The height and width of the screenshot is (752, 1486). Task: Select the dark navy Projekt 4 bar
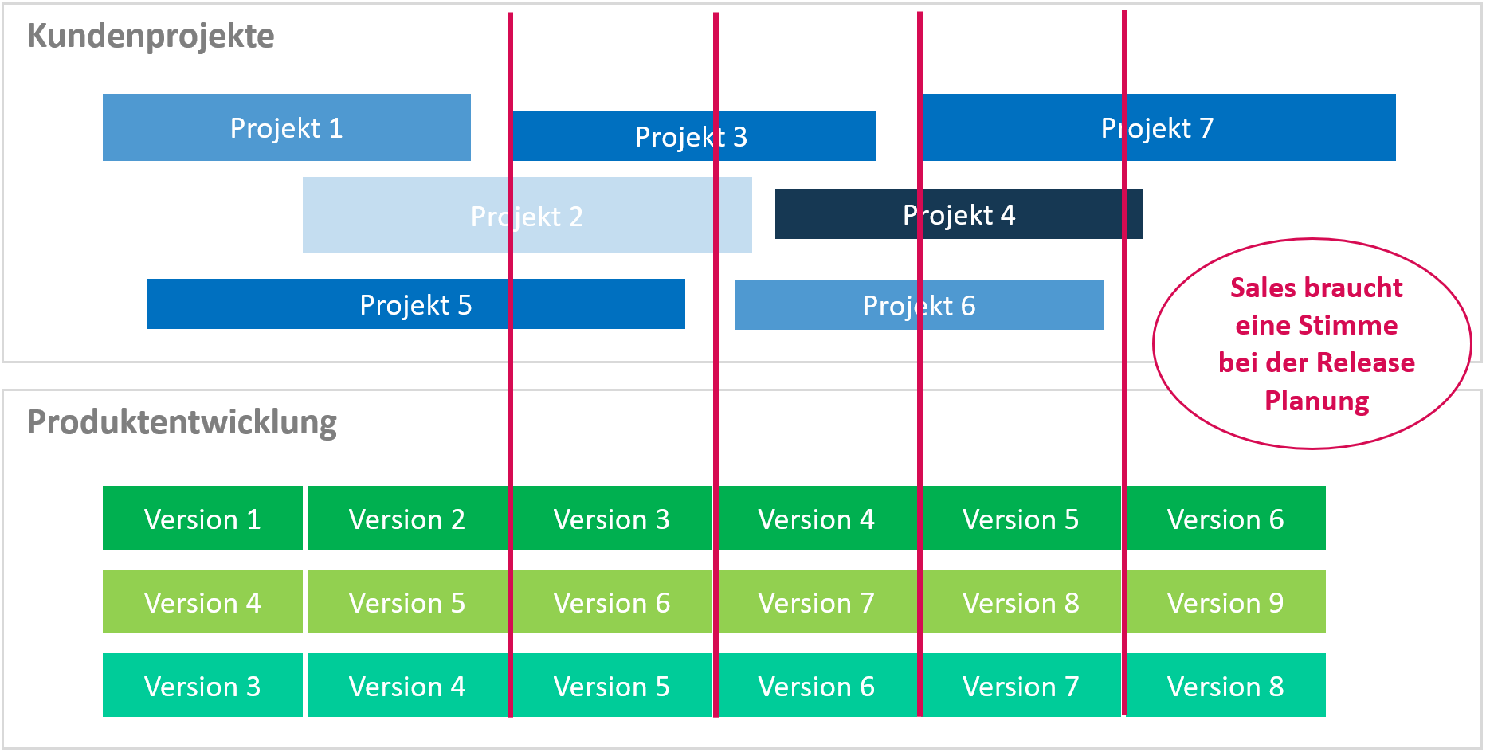[959, 214]
